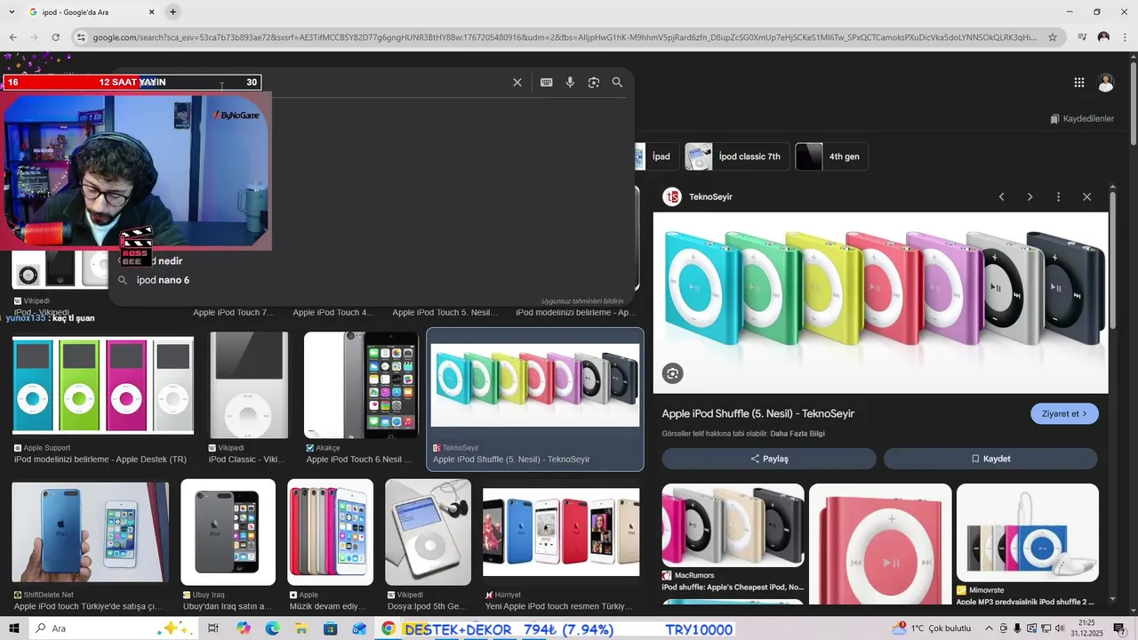This screenshot has height=640, width=1138.
Task: Show next image in preview panel
Action: pos(1030,197)
